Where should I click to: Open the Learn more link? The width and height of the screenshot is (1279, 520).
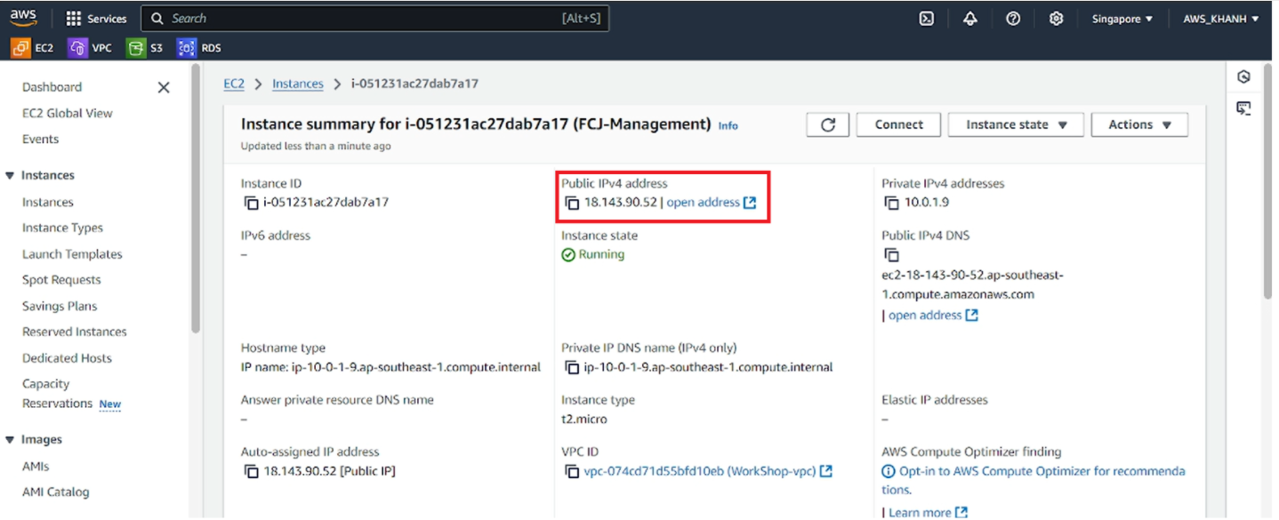coord(927,512)
